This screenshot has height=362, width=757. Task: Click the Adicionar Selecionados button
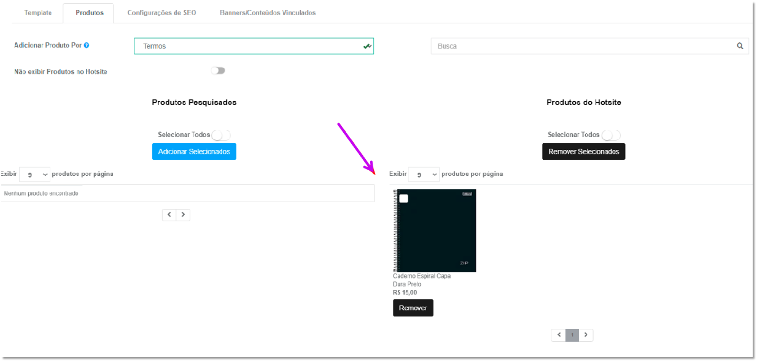[x=194, y=152]
